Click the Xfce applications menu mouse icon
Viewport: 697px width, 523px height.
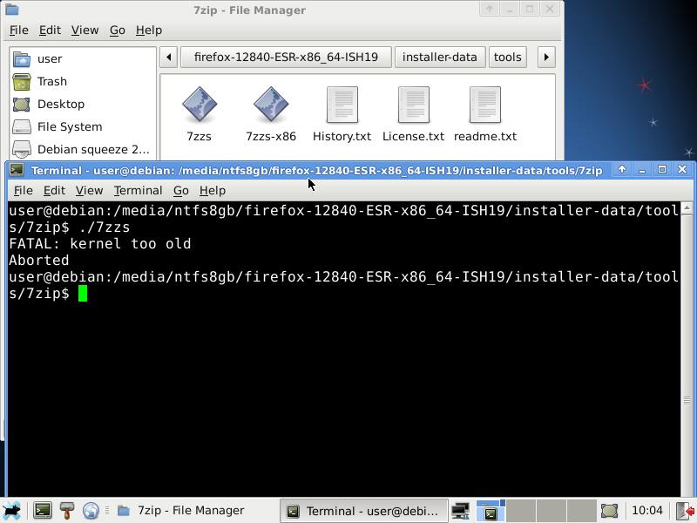pyautogui.click(x=12, y=511)
